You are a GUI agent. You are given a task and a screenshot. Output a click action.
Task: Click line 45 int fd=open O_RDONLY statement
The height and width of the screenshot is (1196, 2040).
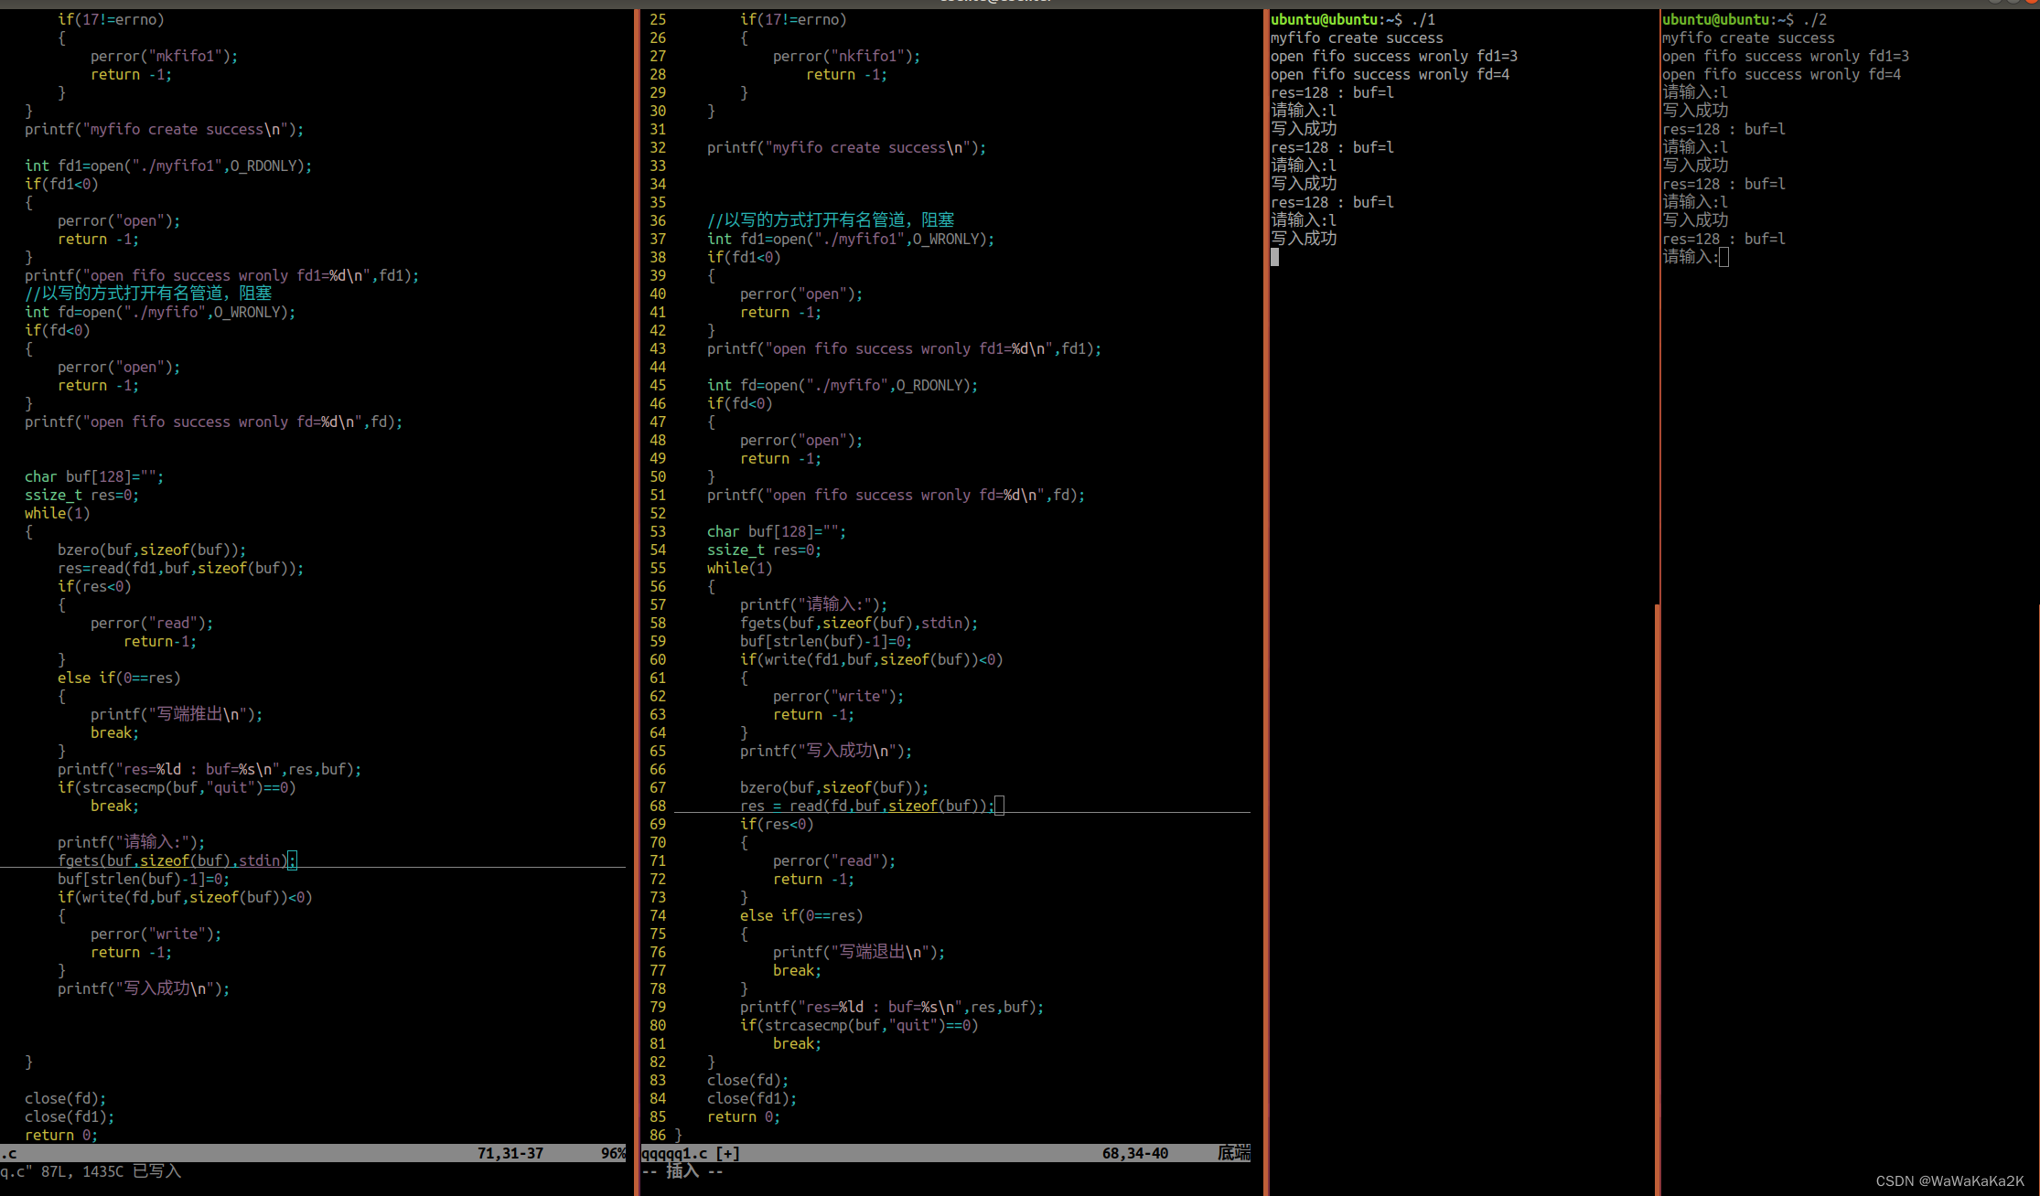[x=842, y=385]
